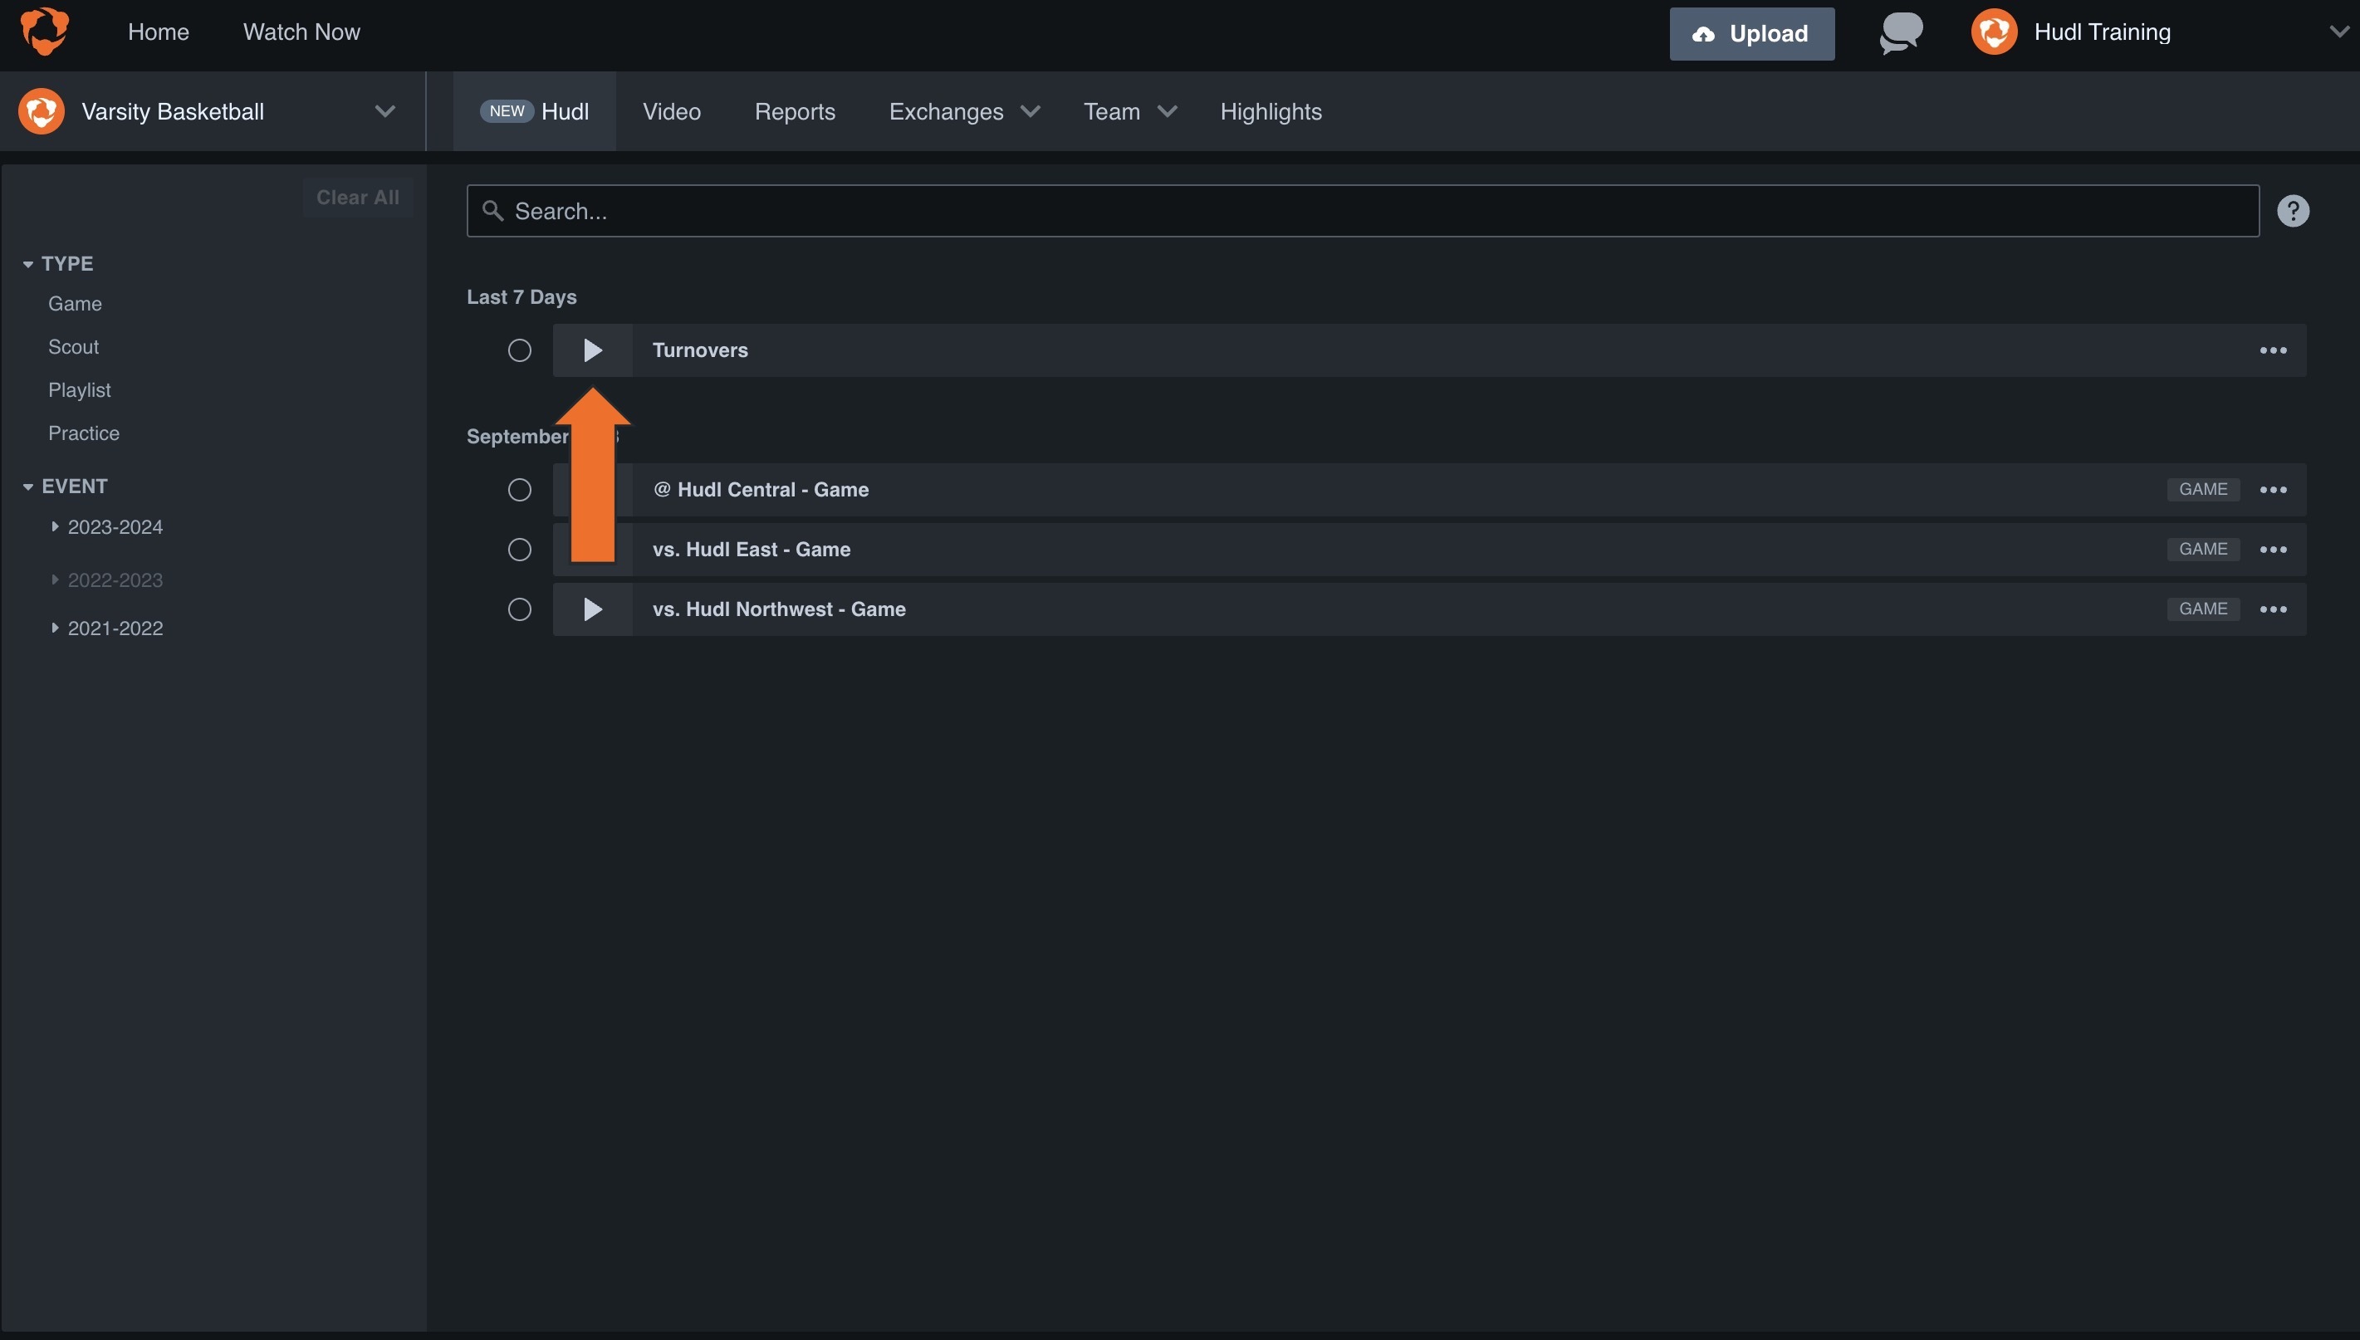Collapse the TYPE filter section
This screenshot has height=1340, width=2360.
click(x=27, y=263)
